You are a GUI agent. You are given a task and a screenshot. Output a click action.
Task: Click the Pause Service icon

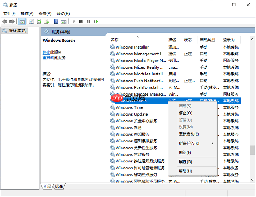[x=88, y=21]
